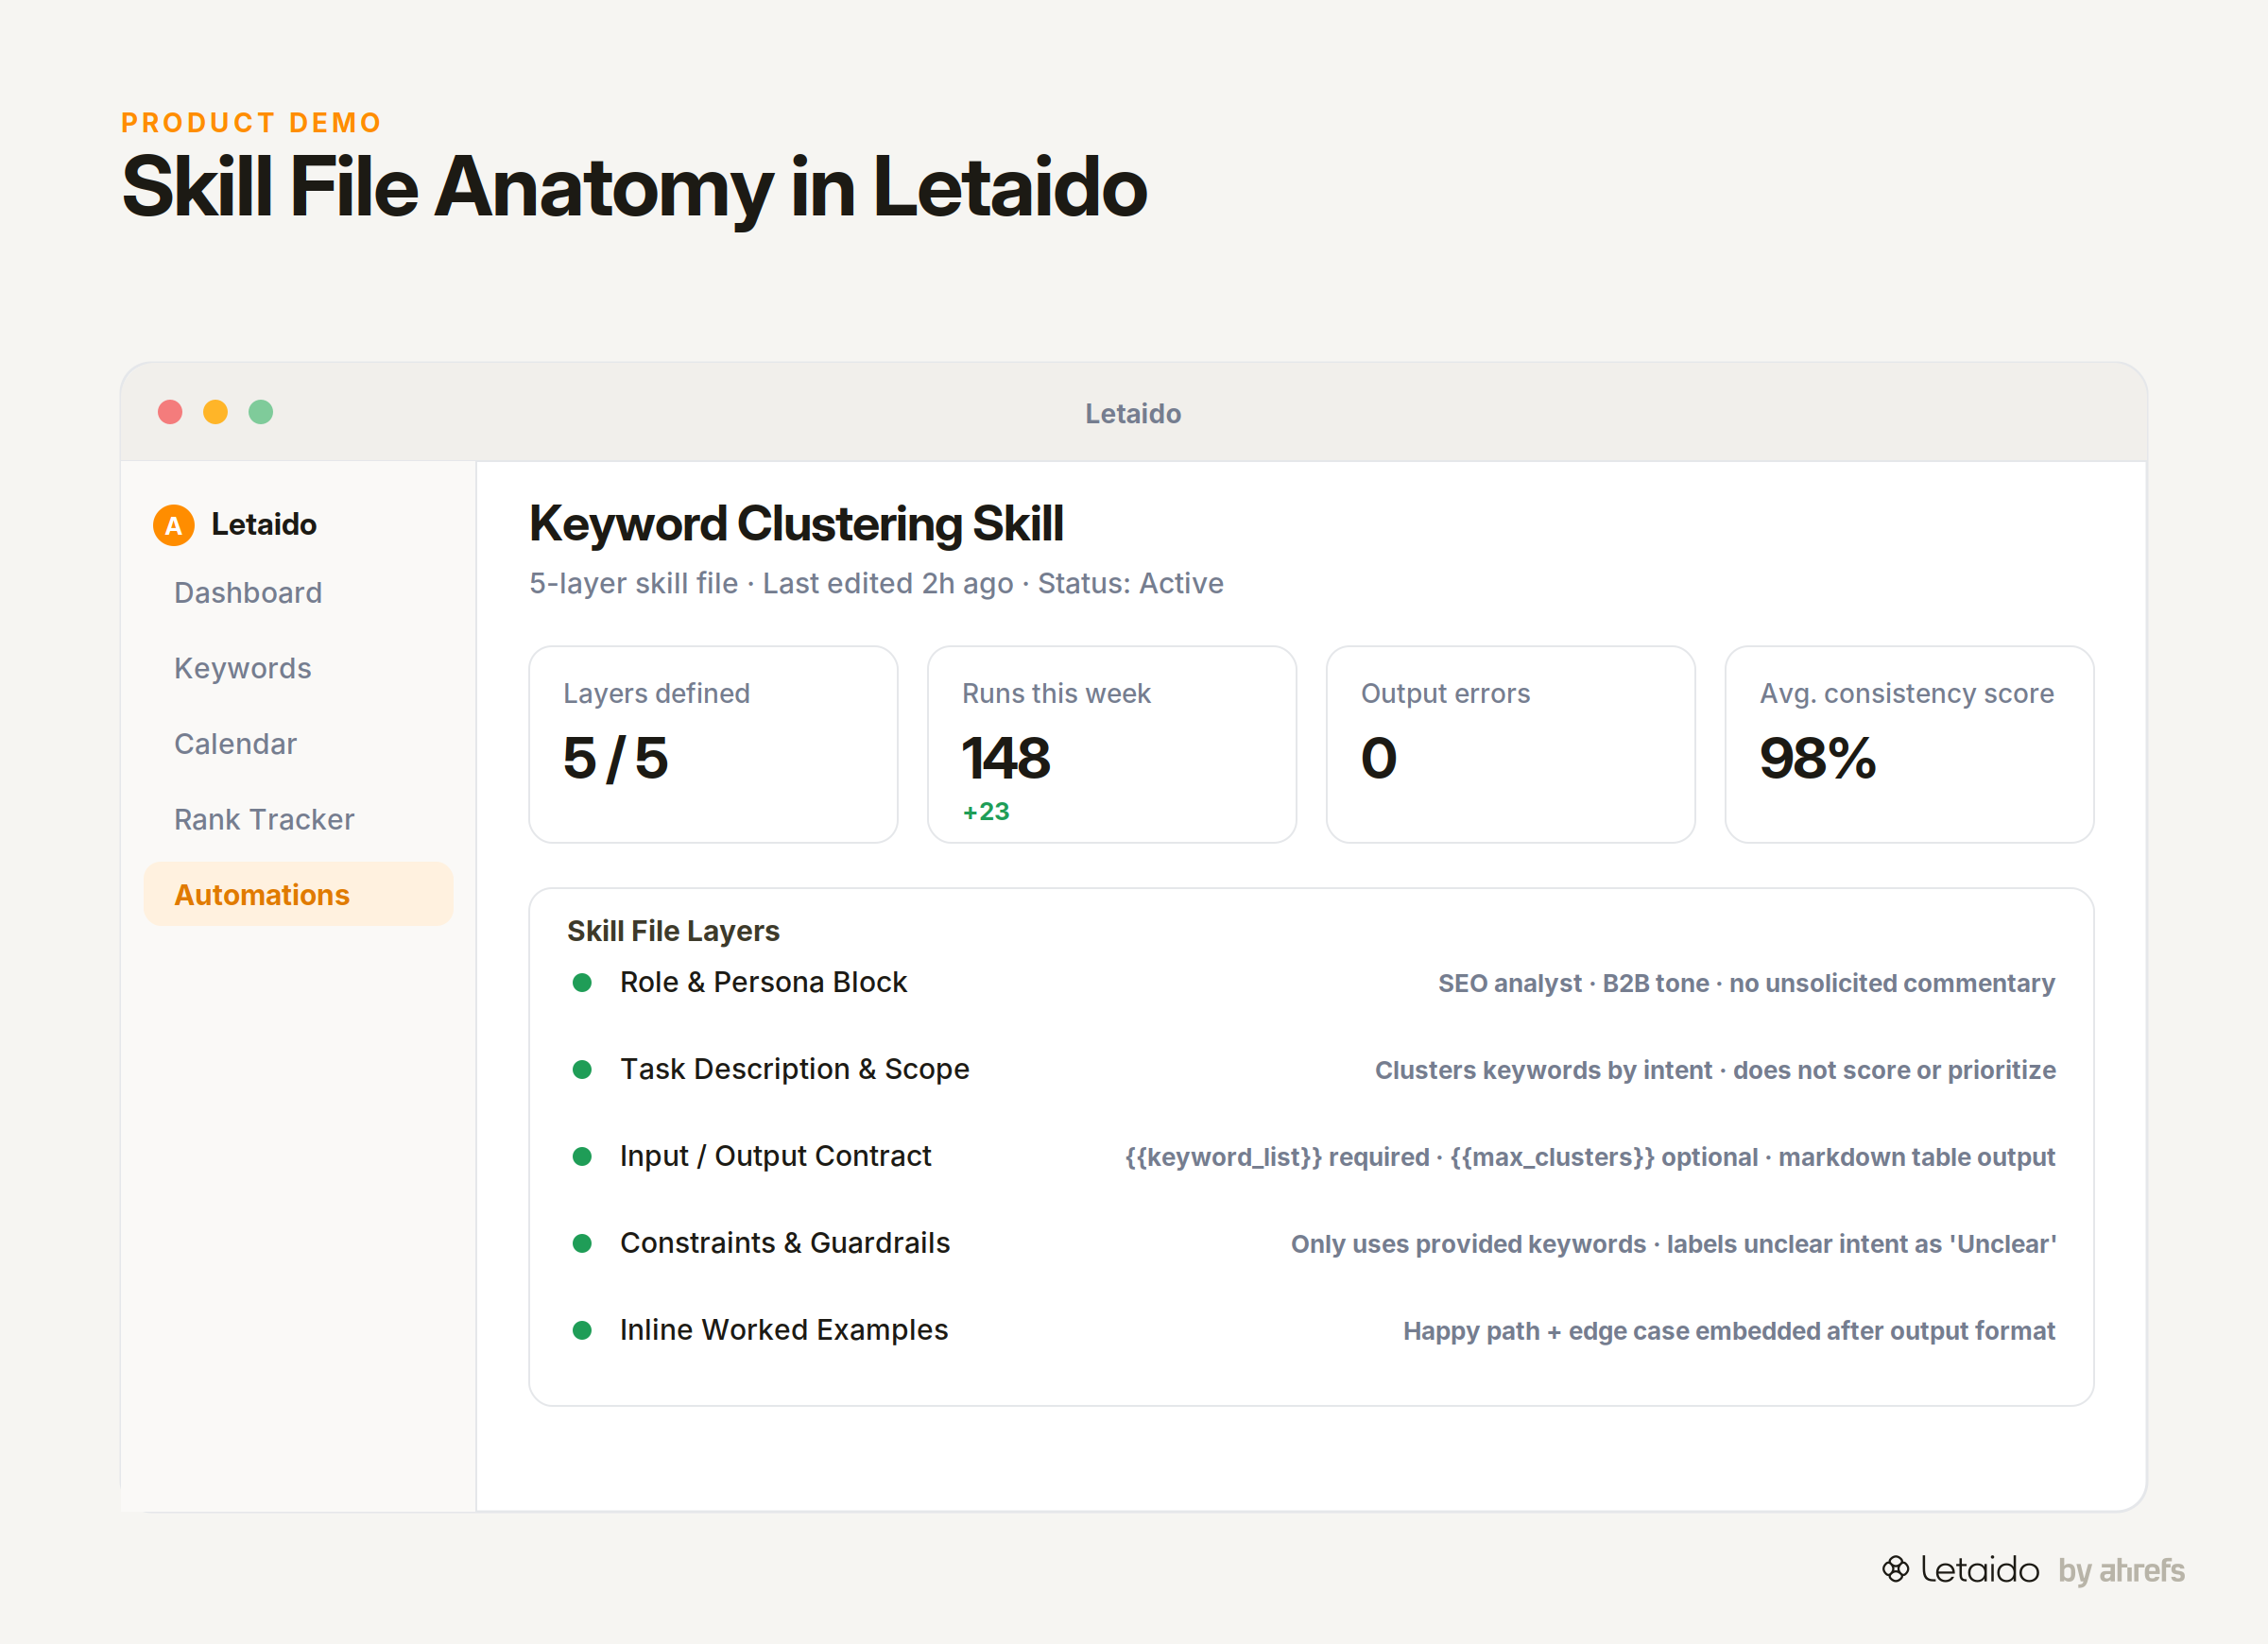The width and height of the screenshot is (2268, 1644).
Task: Minimize the window with yellow button
Action: [215, 412]
